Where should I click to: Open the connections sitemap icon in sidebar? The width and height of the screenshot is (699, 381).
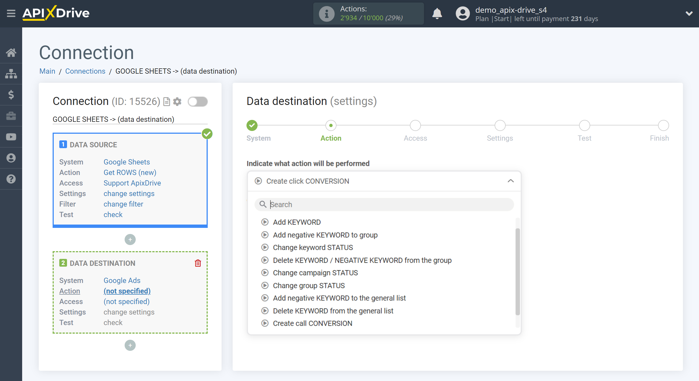point(11,74)
